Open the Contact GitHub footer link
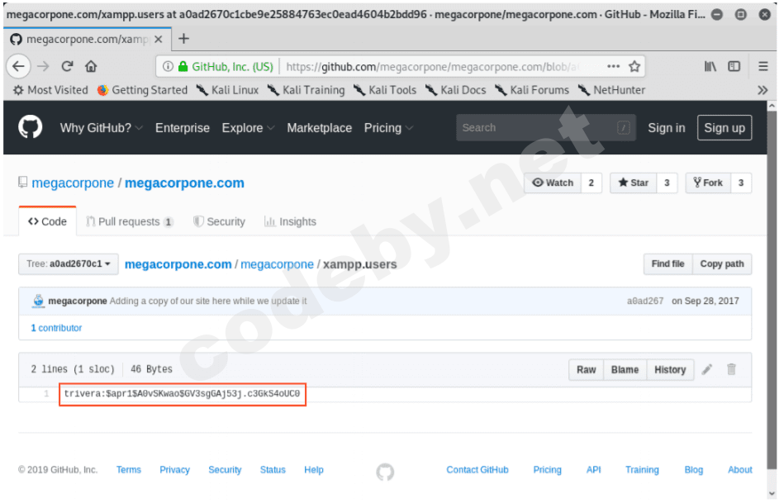 point(477,470)
